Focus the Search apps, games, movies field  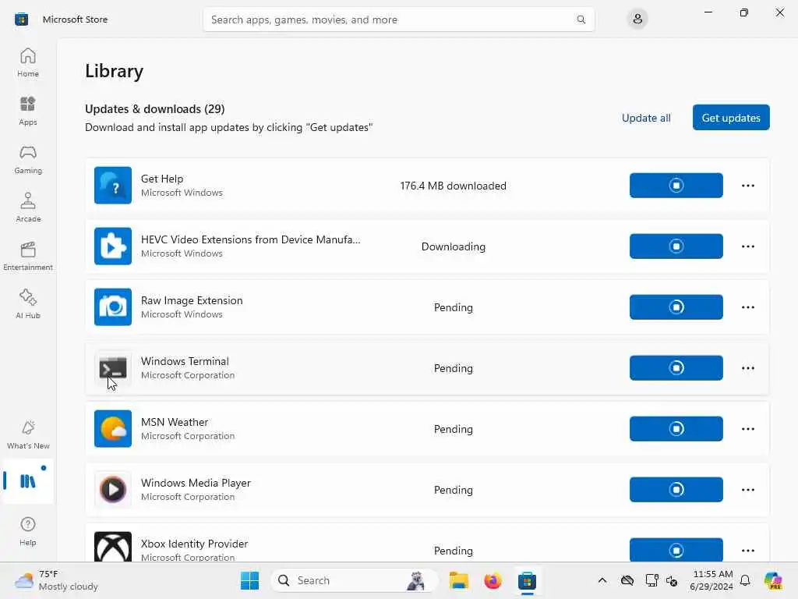point(398,19)
